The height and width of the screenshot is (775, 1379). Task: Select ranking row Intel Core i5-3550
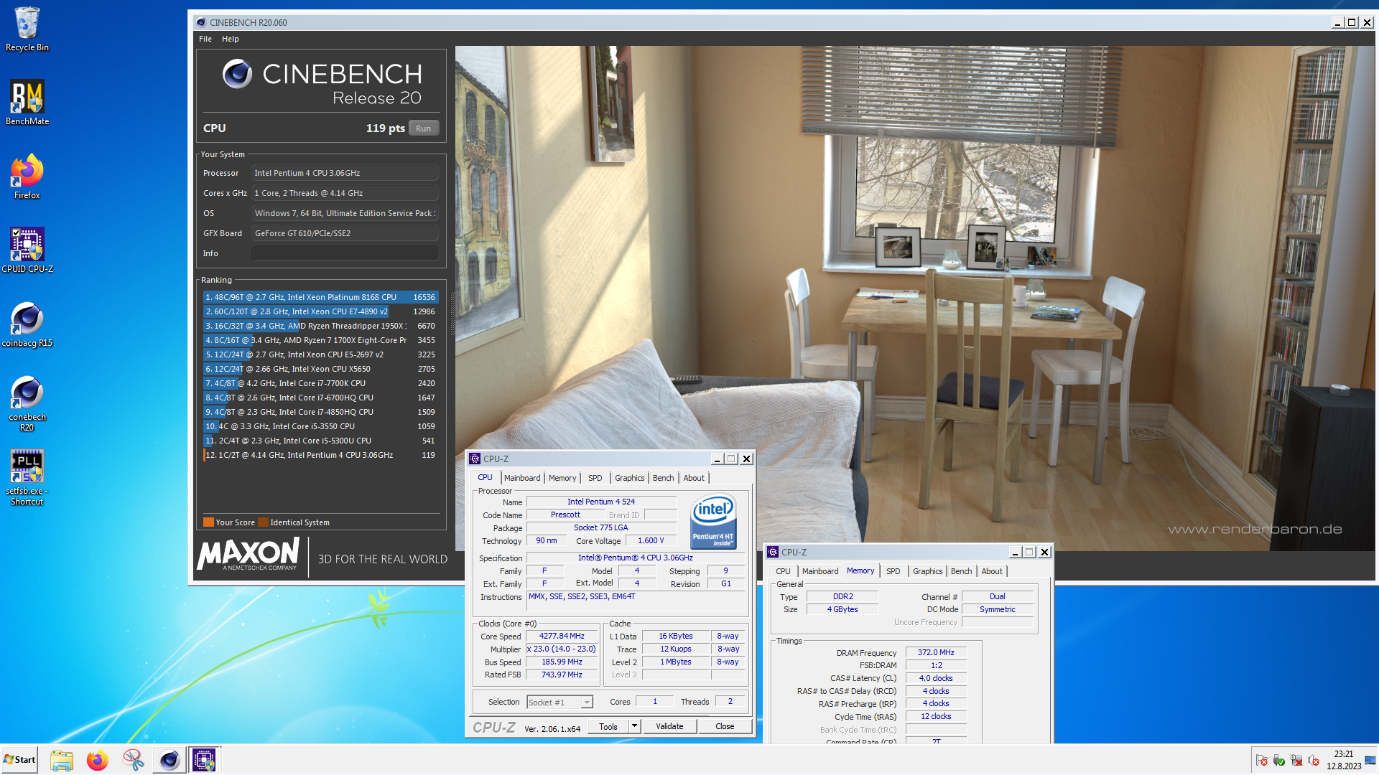pos(321,426)
